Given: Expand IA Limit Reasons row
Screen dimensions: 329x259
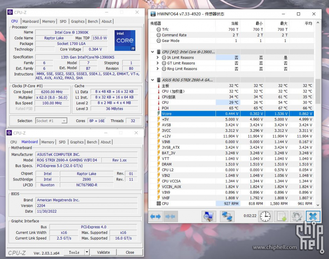Looking at the screenshot, I should (x=157, y=57).
